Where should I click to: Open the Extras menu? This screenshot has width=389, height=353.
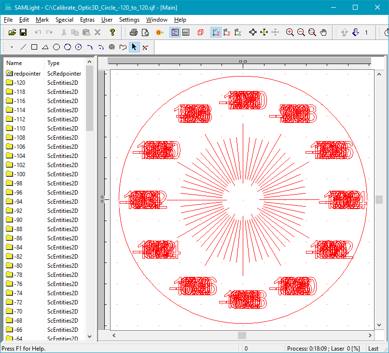[x=87, y=20]
